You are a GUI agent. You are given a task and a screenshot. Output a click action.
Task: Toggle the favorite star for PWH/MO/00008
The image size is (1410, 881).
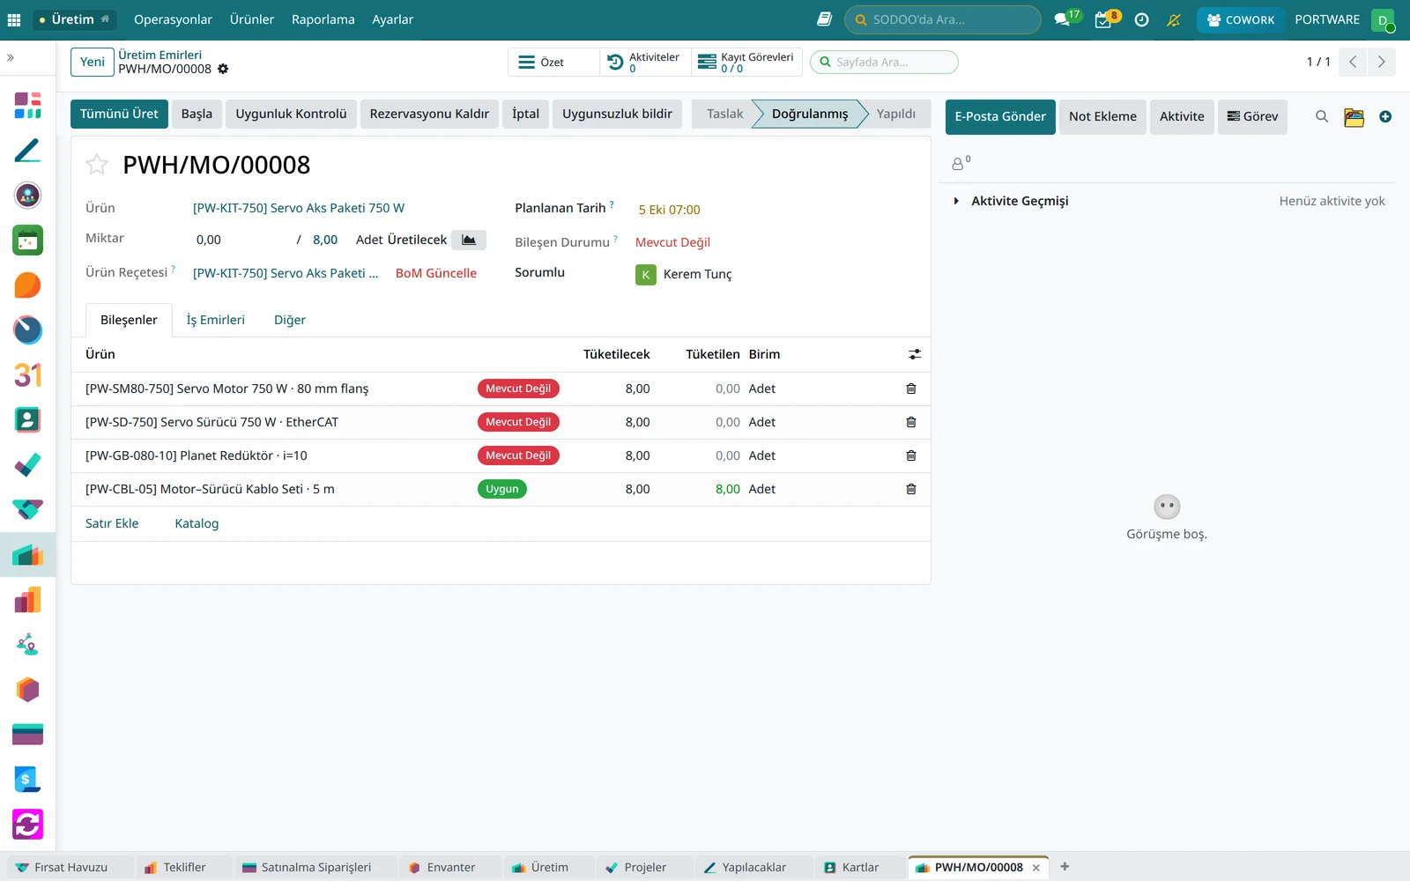97,165
